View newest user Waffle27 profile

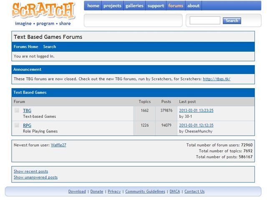point(58,145)
